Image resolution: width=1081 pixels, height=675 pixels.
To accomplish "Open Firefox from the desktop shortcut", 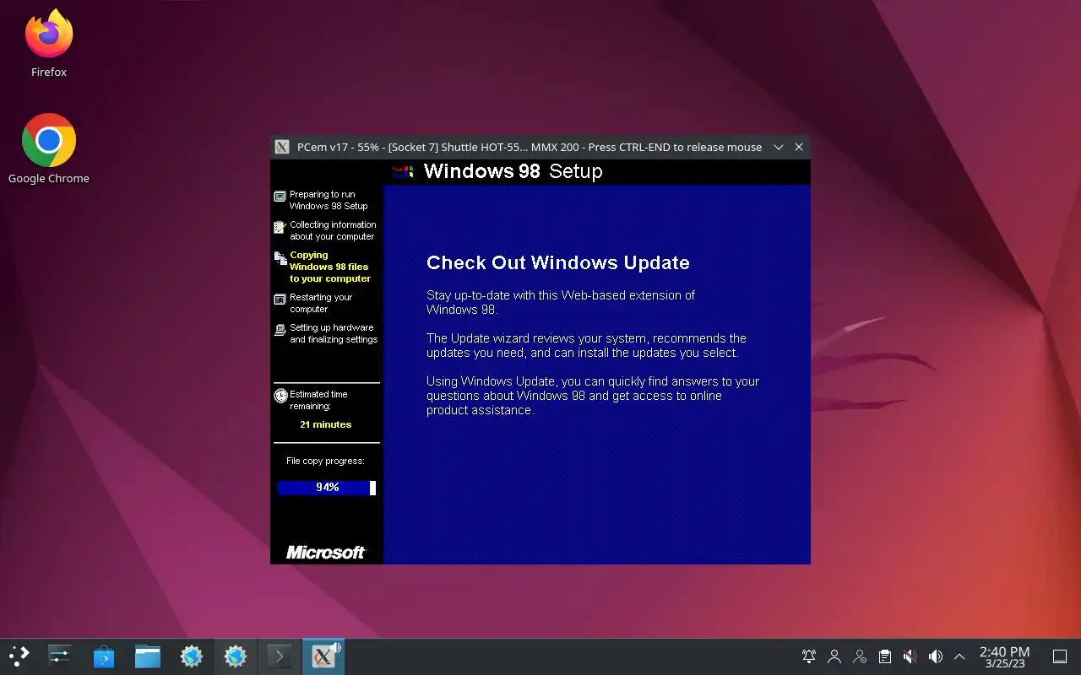I will click(x=49, y=44).
